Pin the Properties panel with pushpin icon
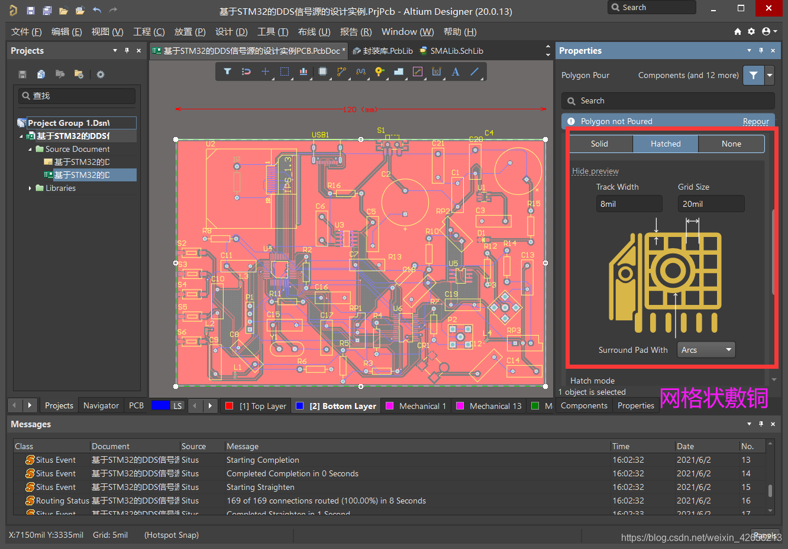This screenshot has height=549, width=788. point(761,51)
